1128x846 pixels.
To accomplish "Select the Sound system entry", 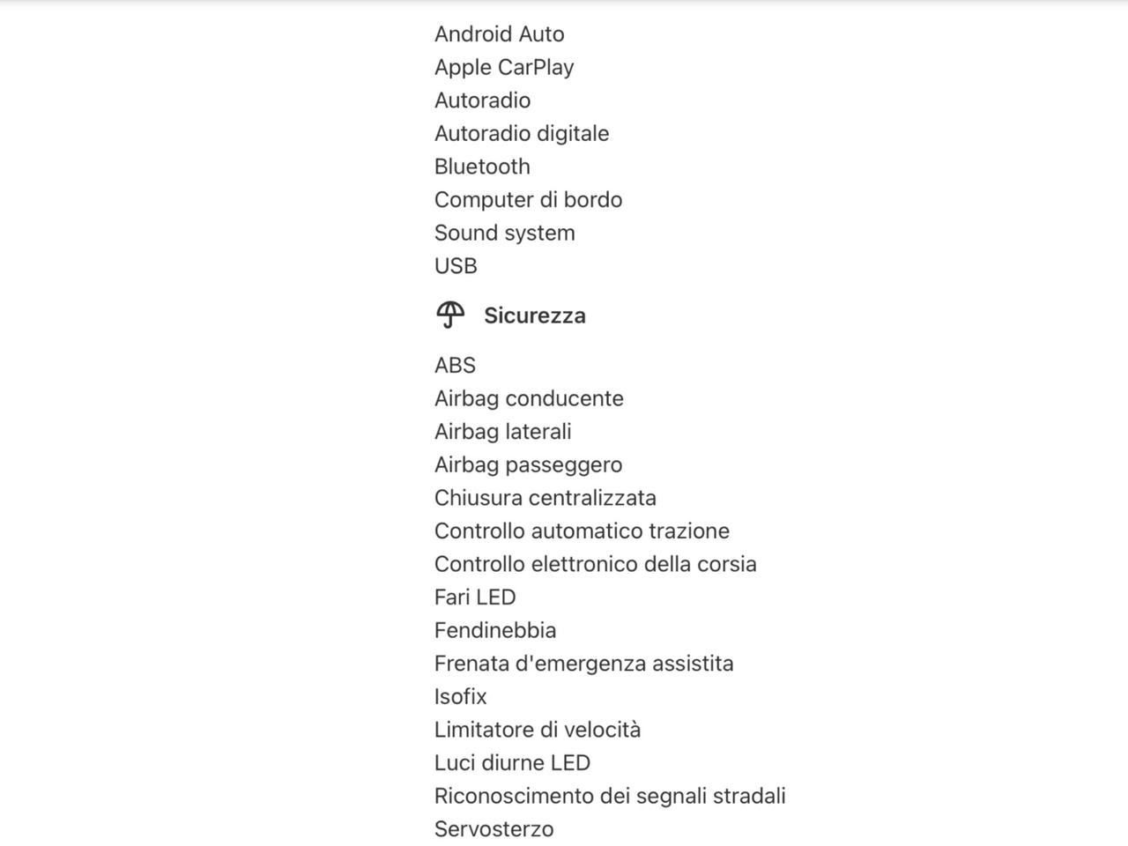I will [x=504, y=234].
